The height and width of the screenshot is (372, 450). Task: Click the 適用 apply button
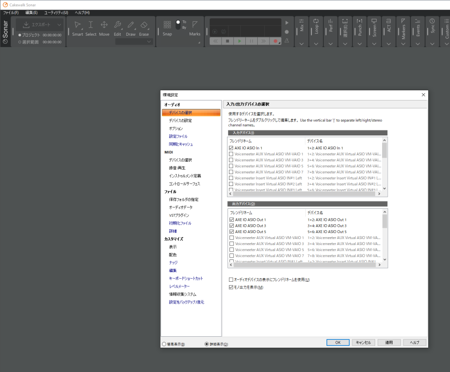point(389,342)
